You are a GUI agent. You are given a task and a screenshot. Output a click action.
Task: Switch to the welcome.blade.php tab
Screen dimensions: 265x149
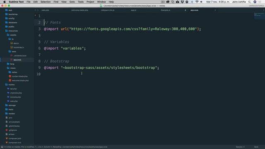coord(79,10)
